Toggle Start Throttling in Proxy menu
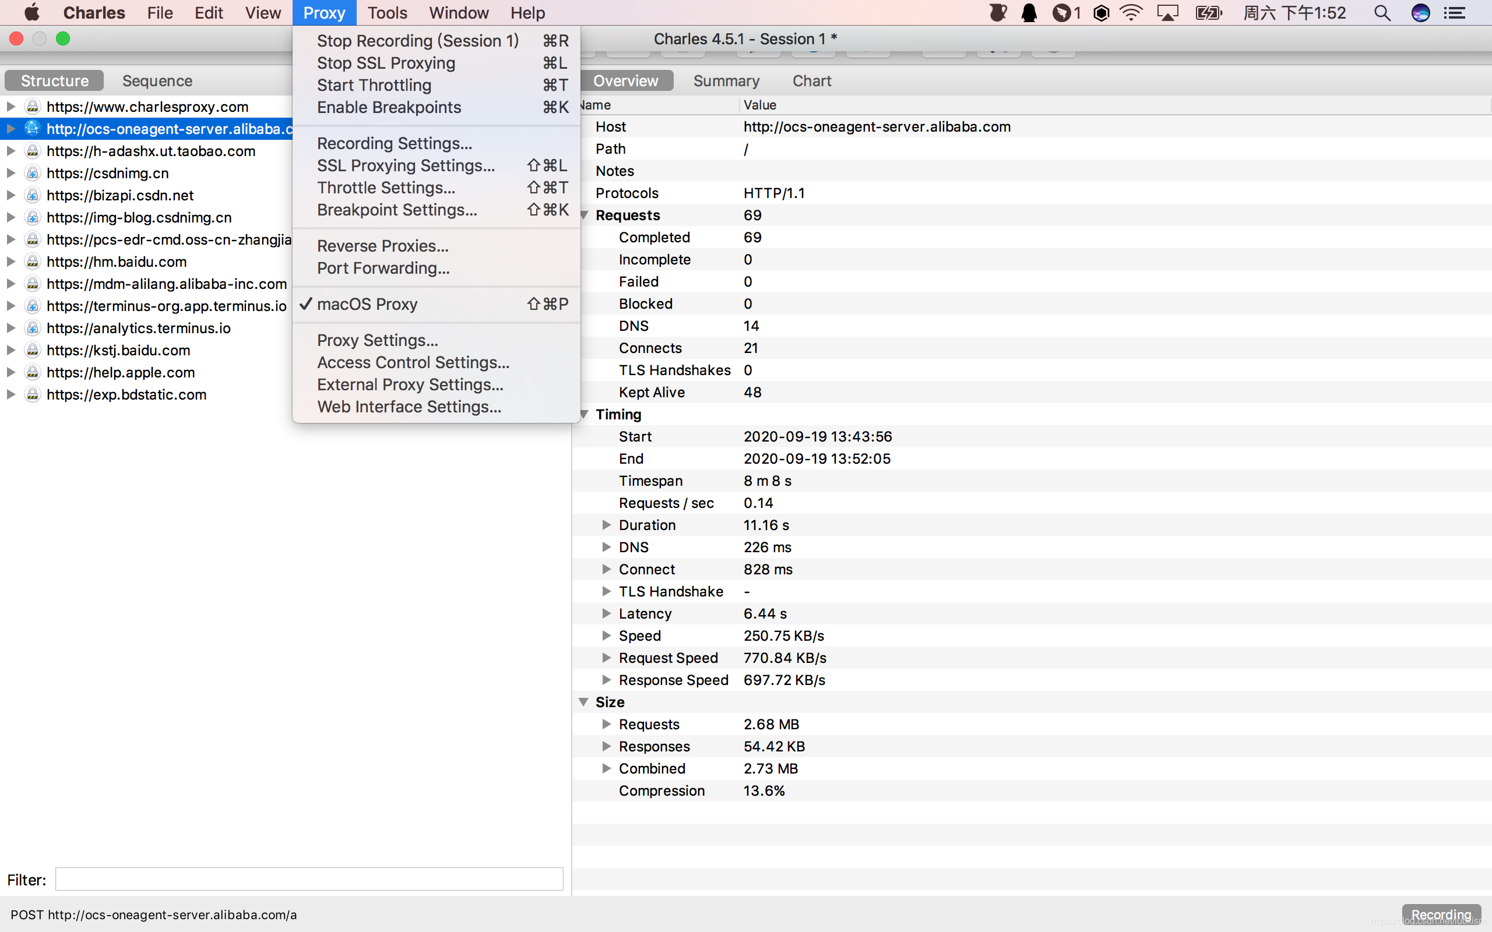This screenshot has height=932, width=1492. click(437, 85)
